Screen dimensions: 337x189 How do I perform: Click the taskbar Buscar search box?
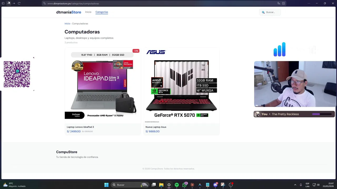tap(130, 185)
